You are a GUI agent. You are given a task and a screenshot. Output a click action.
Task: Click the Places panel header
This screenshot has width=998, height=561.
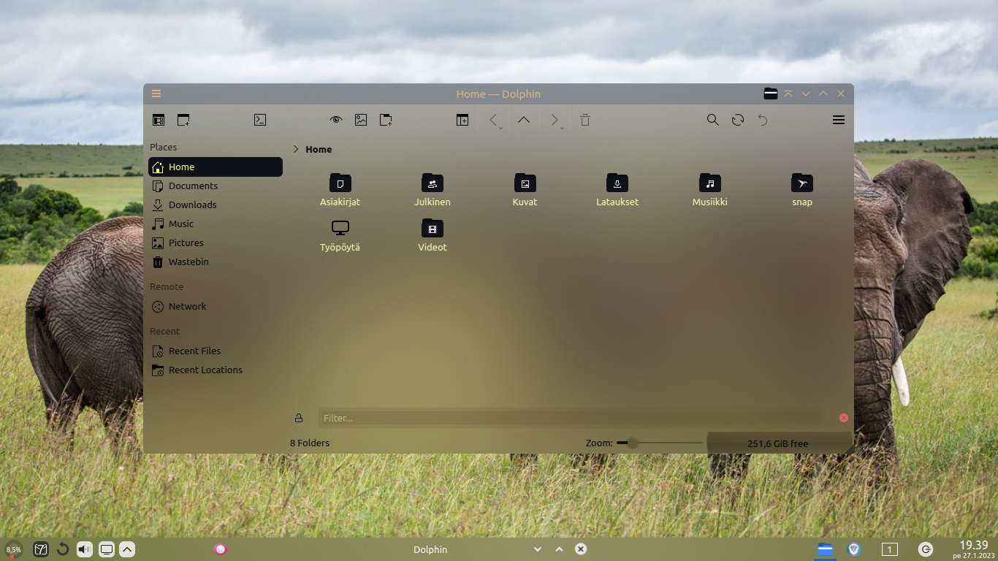164,147
